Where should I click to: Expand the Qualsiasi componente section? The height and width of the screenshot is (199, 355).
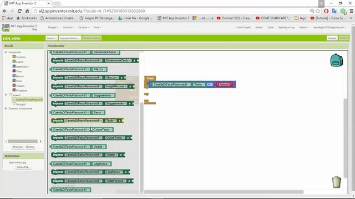pyautogui.click(x=6, y=108)
